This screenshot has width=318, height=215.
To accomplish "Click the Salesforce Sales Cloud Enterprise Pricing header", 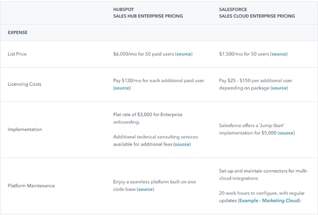I will (x=257, y=13).
